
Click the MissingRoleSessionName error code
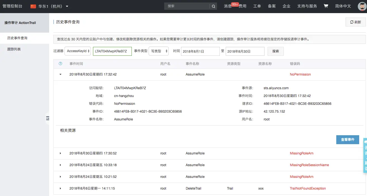pos(309,165)
